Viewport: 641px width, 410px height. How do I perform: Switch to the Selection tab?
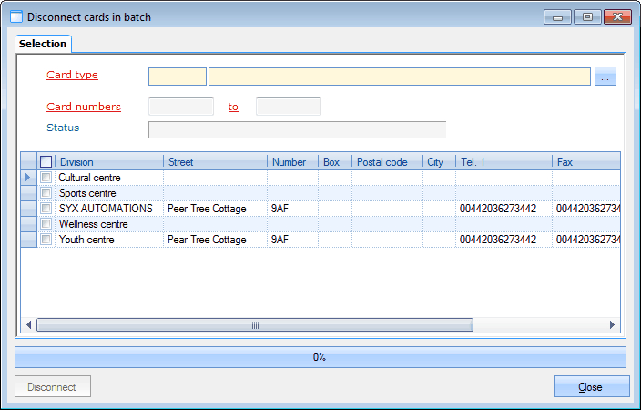[x=43, y=44]
